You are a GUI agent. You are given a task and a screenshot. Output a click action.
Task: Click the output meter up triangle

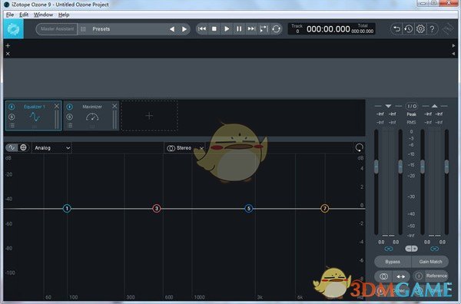pyautogui.click(x=435, y=106)
